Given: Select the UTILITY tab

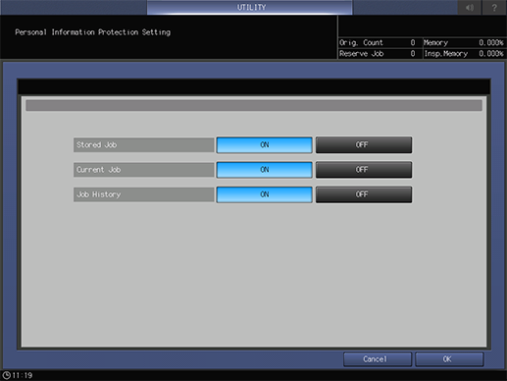Looking at the screenshot, I should pos(250,7).
